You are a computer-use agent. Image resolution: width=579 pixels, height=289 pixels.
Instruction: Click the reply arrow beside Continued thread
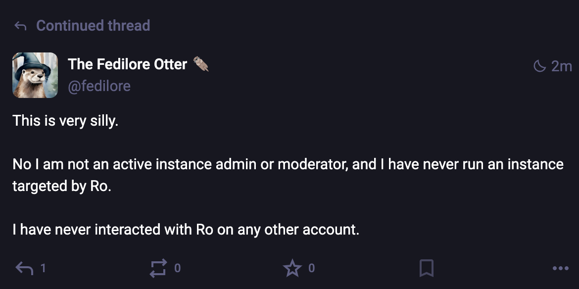click(20, 26)
